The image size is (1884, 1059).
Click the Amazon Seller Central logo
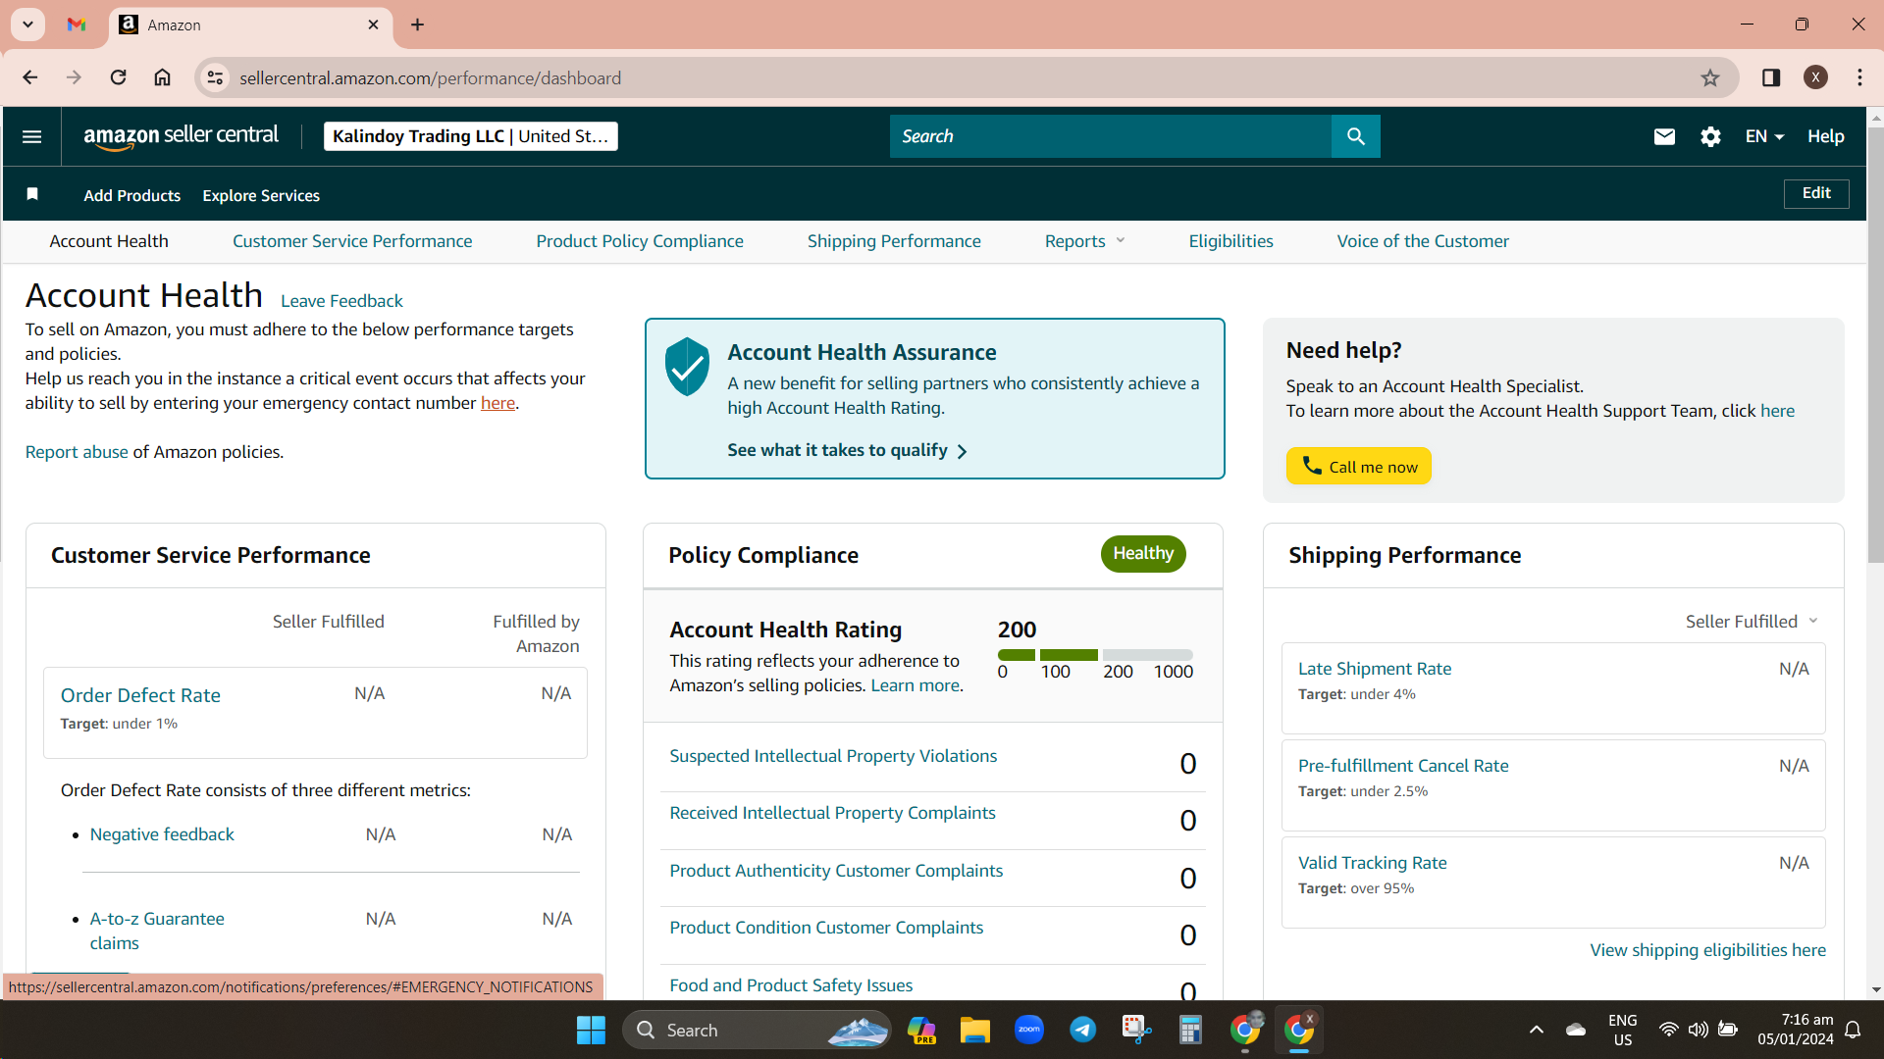pos(182,136)
